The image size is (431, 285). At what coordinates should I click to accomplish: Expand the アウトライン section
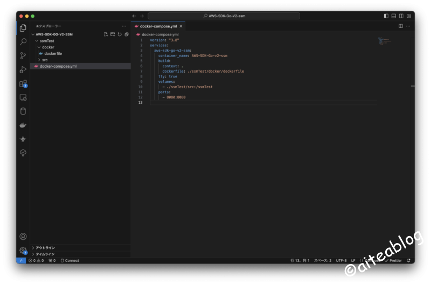[45, 248]
